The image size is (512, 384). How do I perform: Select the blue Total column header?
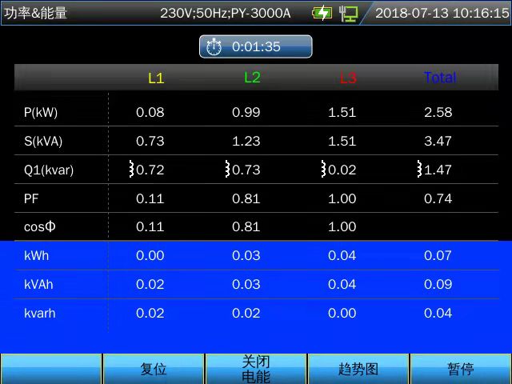pyautogui.click(x=439, y=78)
